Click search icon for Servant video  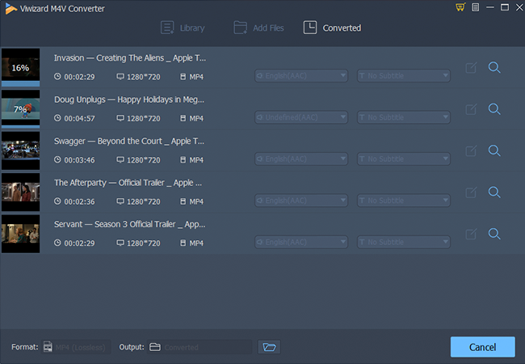coord(494,234)
